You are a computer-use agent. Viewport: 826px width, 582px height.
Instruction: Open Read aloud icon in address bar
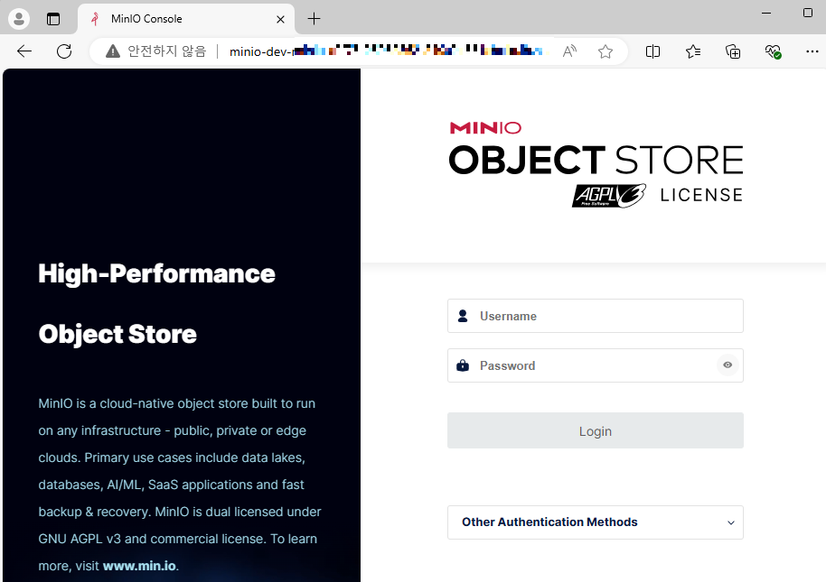pos(569,51)
